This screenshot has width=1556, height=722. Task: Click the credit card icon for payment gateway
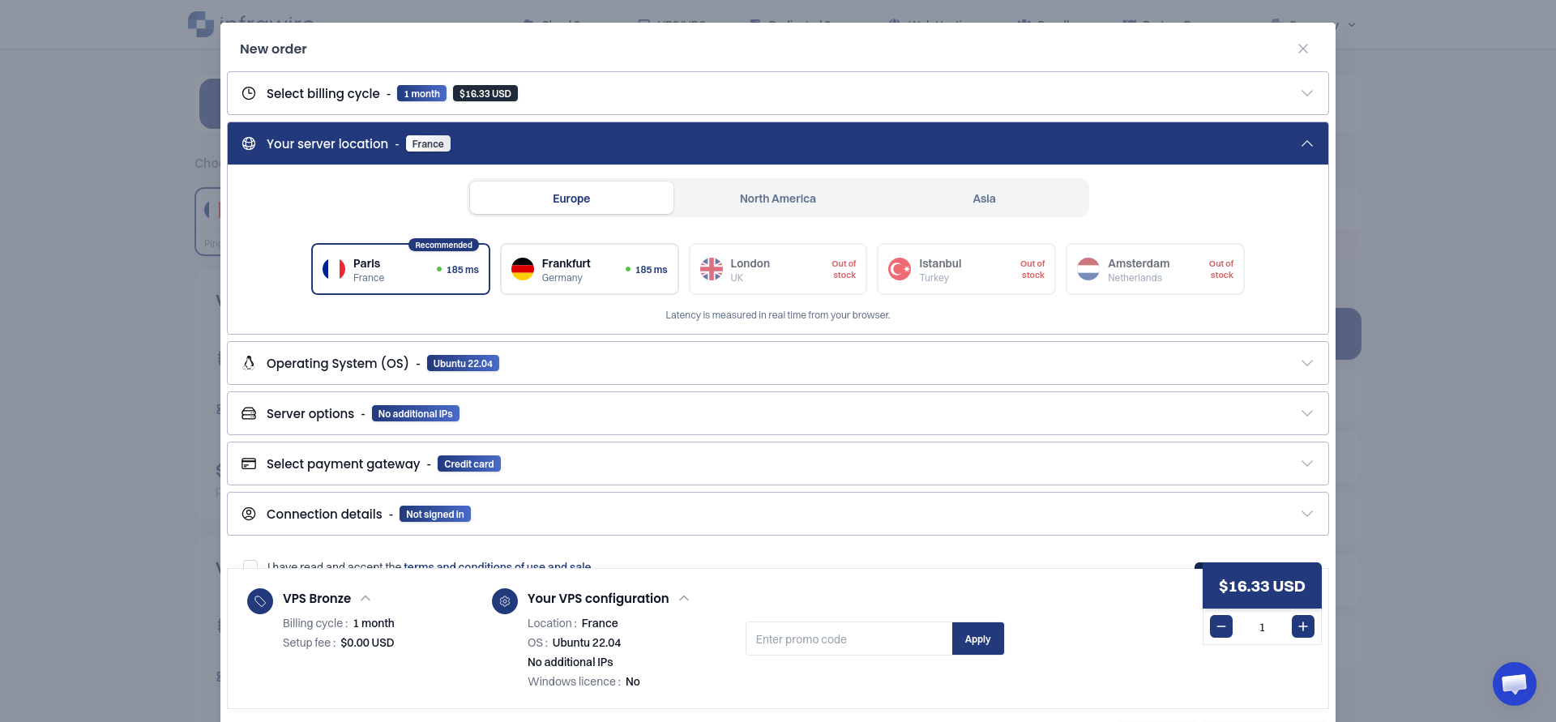249,464
